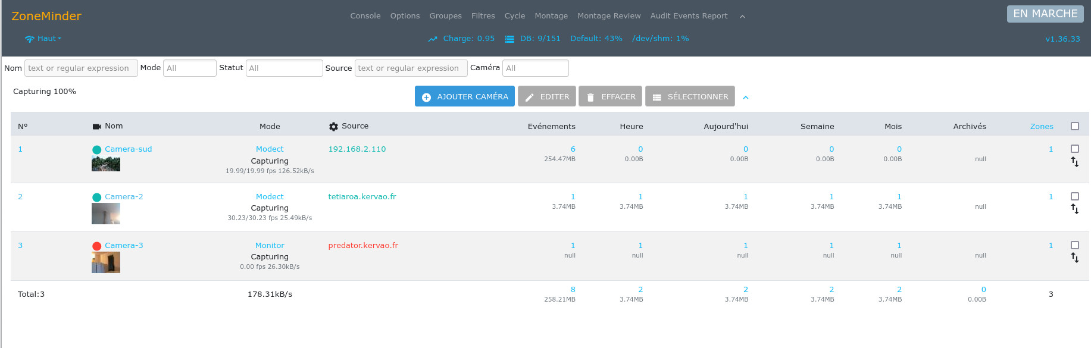This screenshot has height=348, width=1091.
Task: Click the DB storage icon in header
Action: tap(509, 39)
